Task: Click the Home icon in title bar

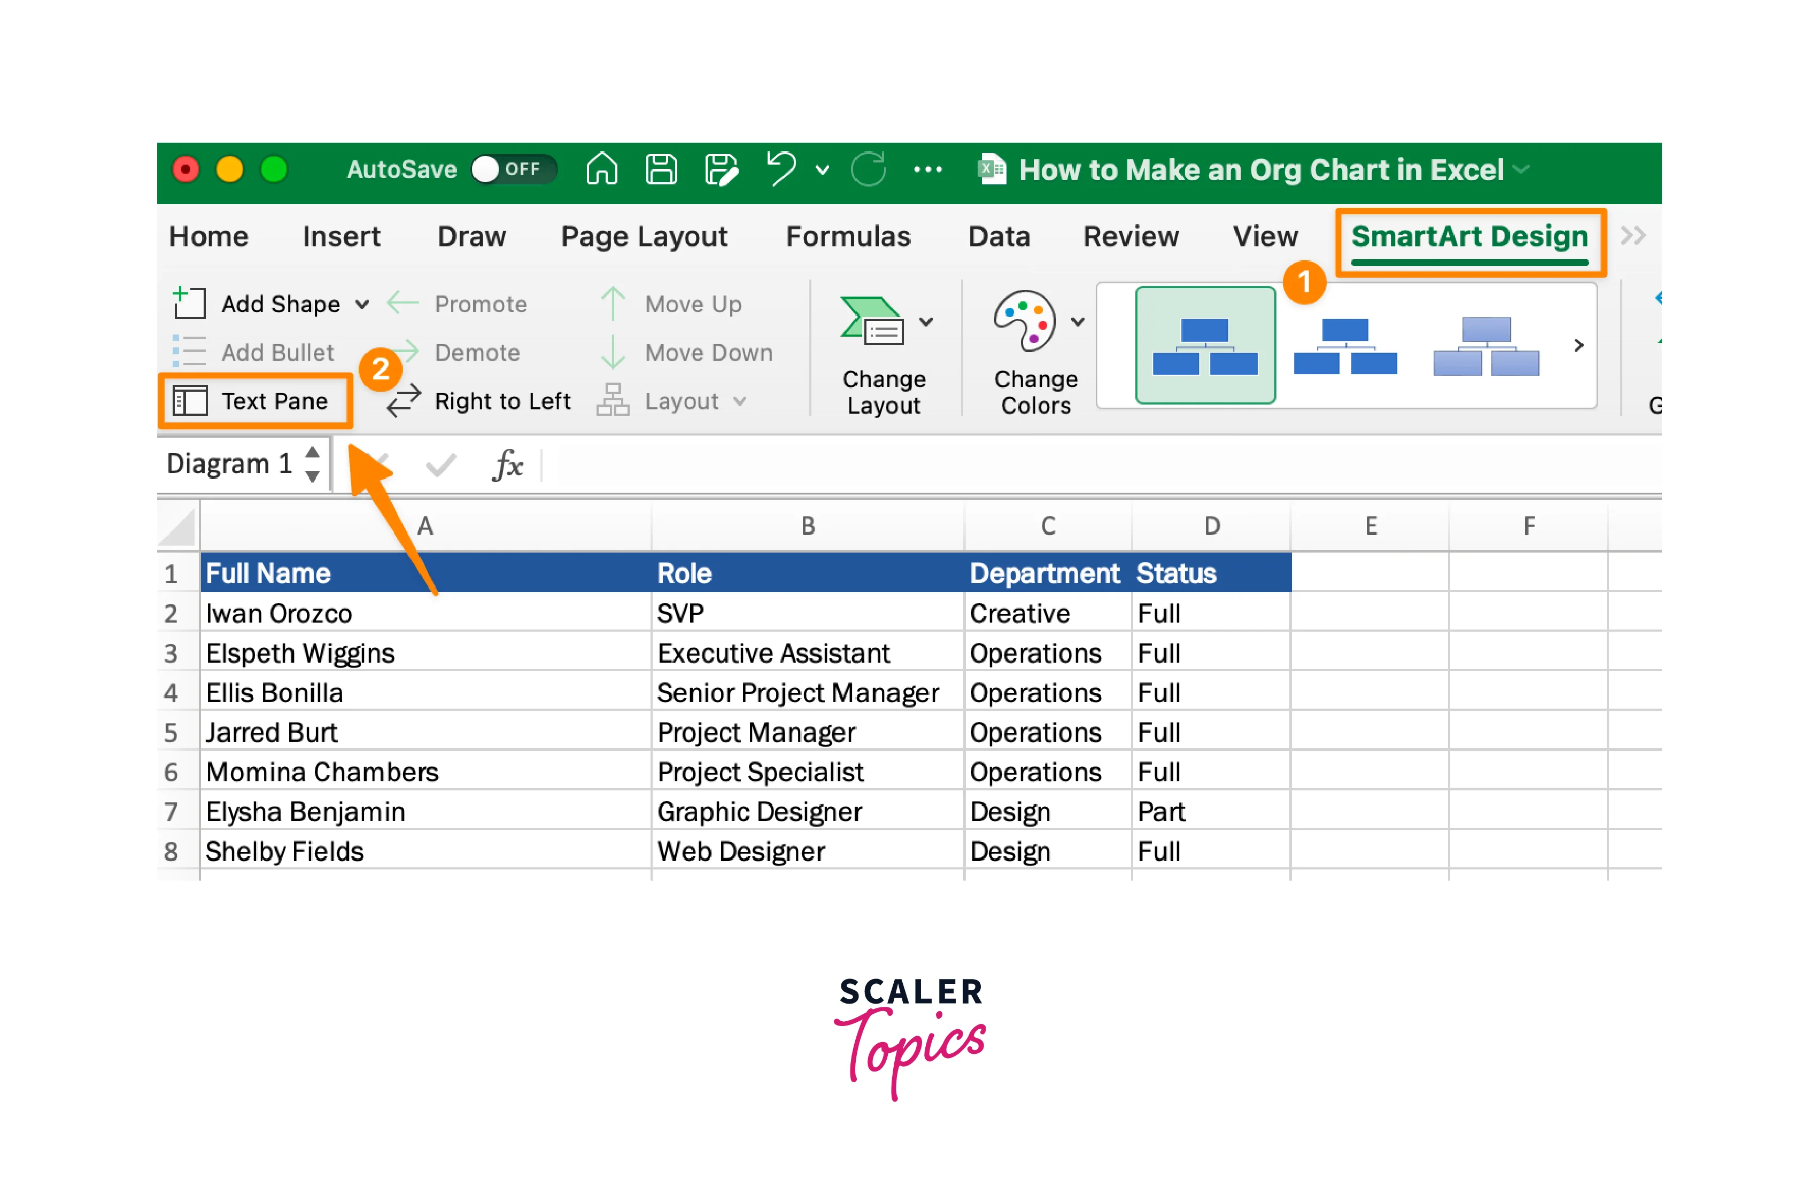Action: click(601, 169)
